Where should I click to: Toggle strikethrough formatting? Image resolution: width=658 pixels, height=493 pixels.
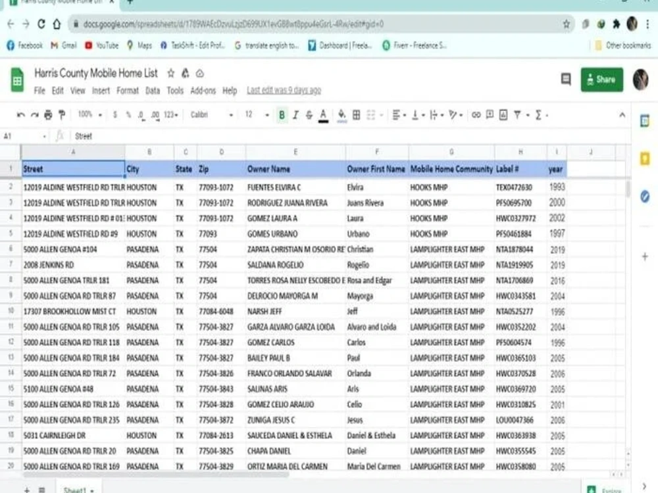(309, 115)
